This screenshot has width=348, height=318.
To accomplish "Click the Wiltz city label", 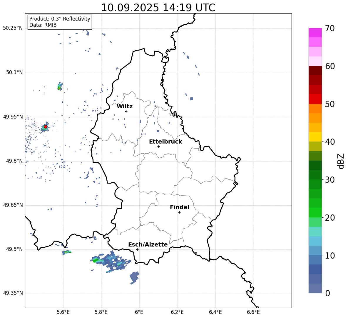I will tap(125, 106).
